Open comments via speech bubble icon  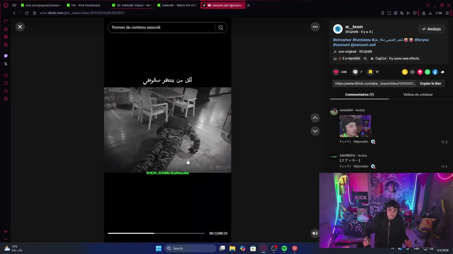[355, 72]
